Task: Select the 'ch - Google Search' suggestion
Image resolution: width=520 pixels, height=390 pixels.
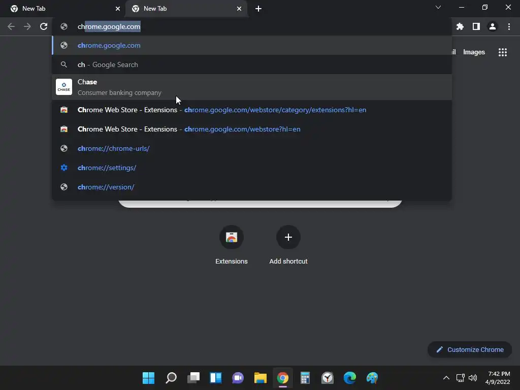Action: [252, 64]
